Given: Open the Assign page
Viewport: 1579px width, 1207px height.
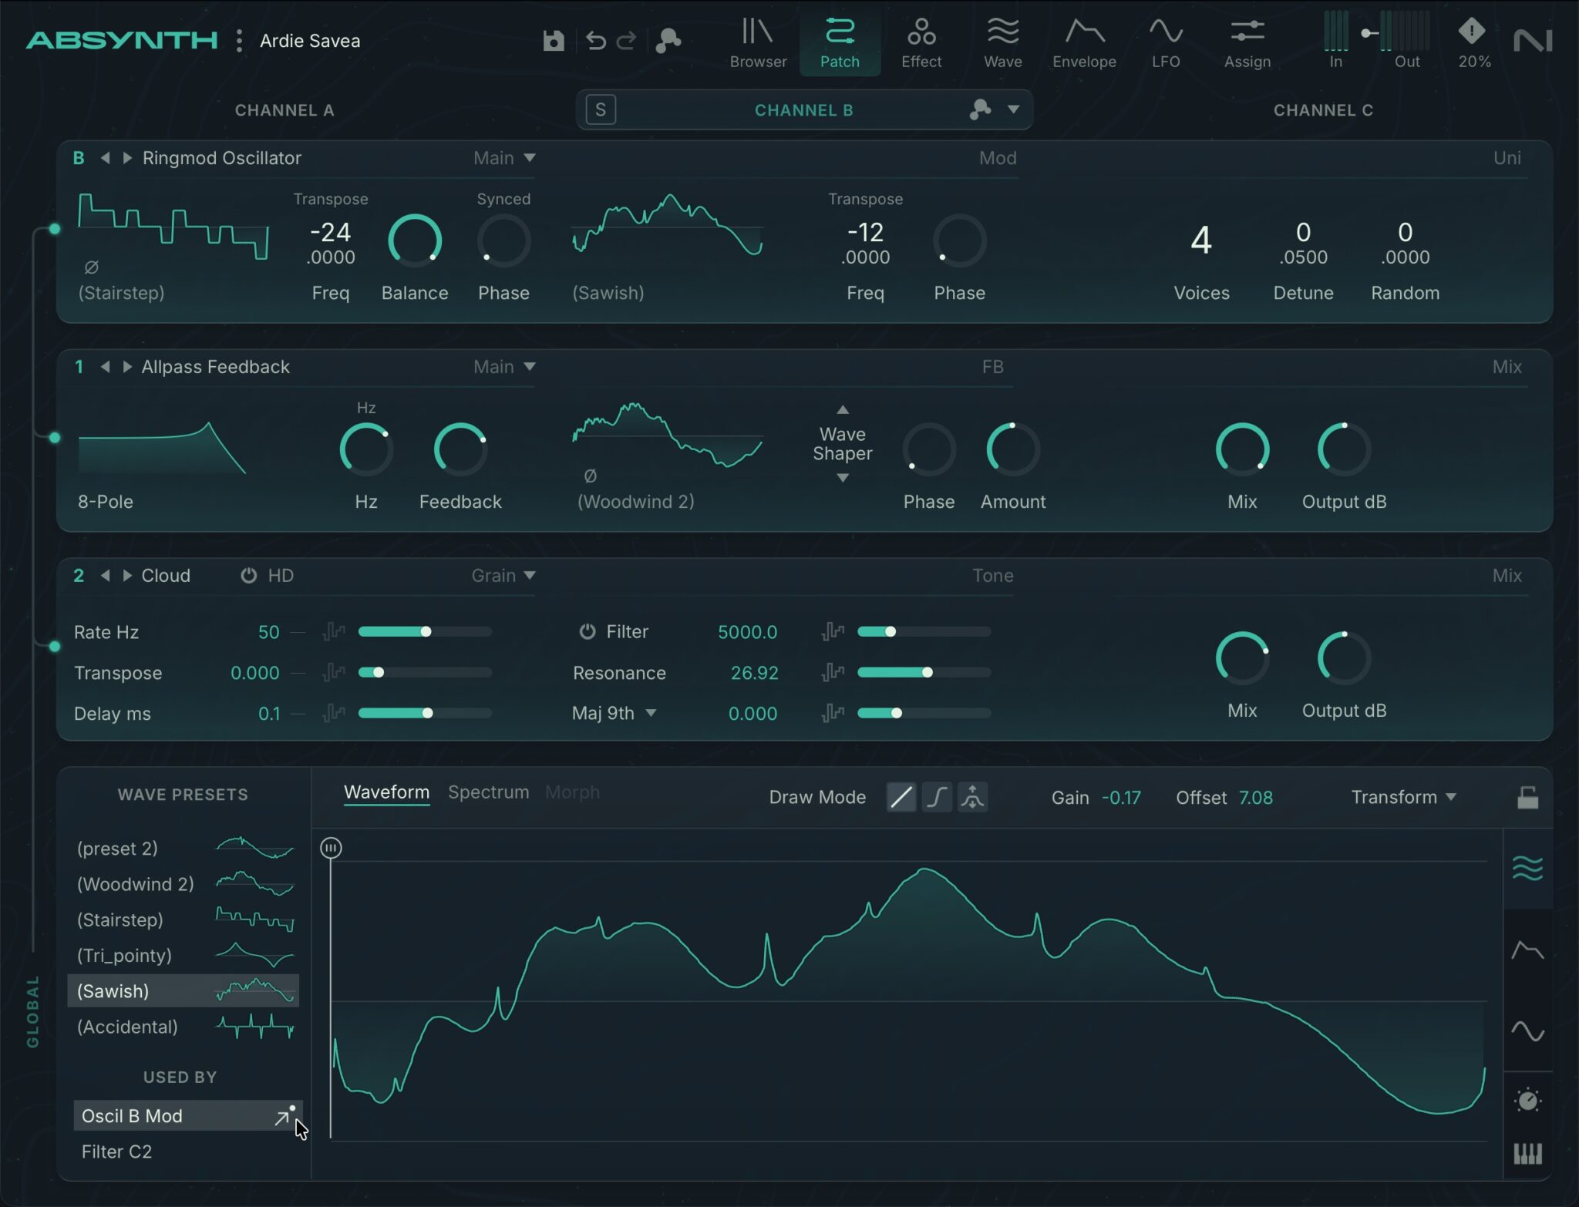Looking at the screenshot, I should pyautogui.click(x=1247, y=43).
